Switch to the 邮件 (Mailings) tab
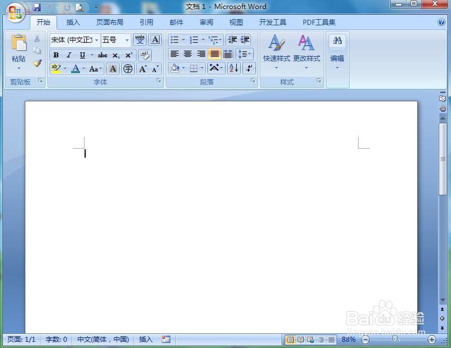 [x=176, y=22]
